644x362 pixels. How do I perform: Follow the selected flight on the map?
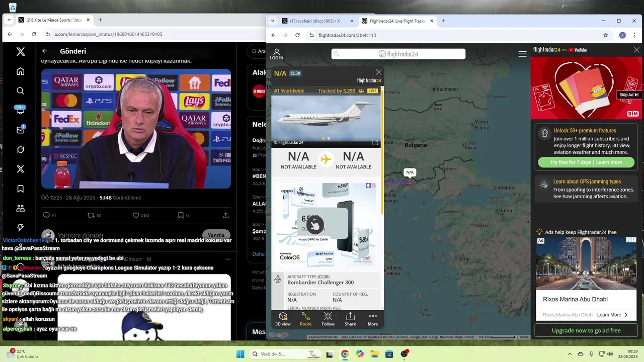click(328, 319)
